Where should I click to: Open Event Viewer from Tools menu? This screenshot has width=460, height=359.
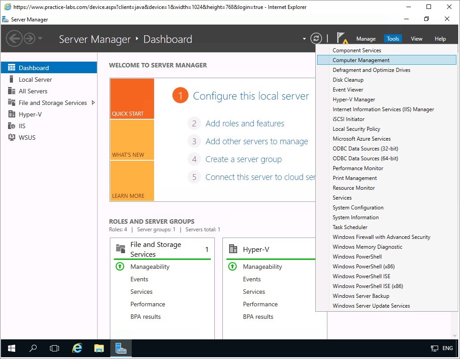point(348,90)
